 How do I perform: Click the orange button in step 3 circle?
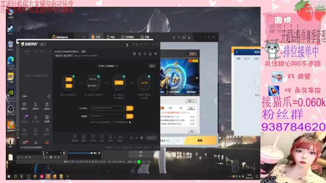pyautogui.click(x=119, y=83)
